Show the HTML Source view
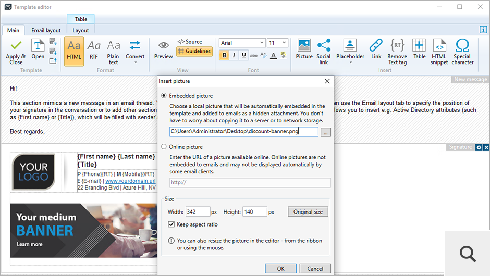The width and height of the screenshot is (490, 276). pos(189,42)
